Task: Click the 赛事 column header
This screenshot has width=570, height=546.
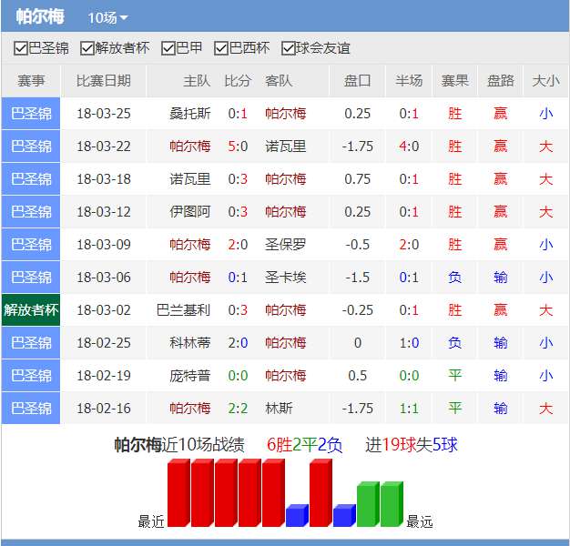Action: (x=31, y=81)
